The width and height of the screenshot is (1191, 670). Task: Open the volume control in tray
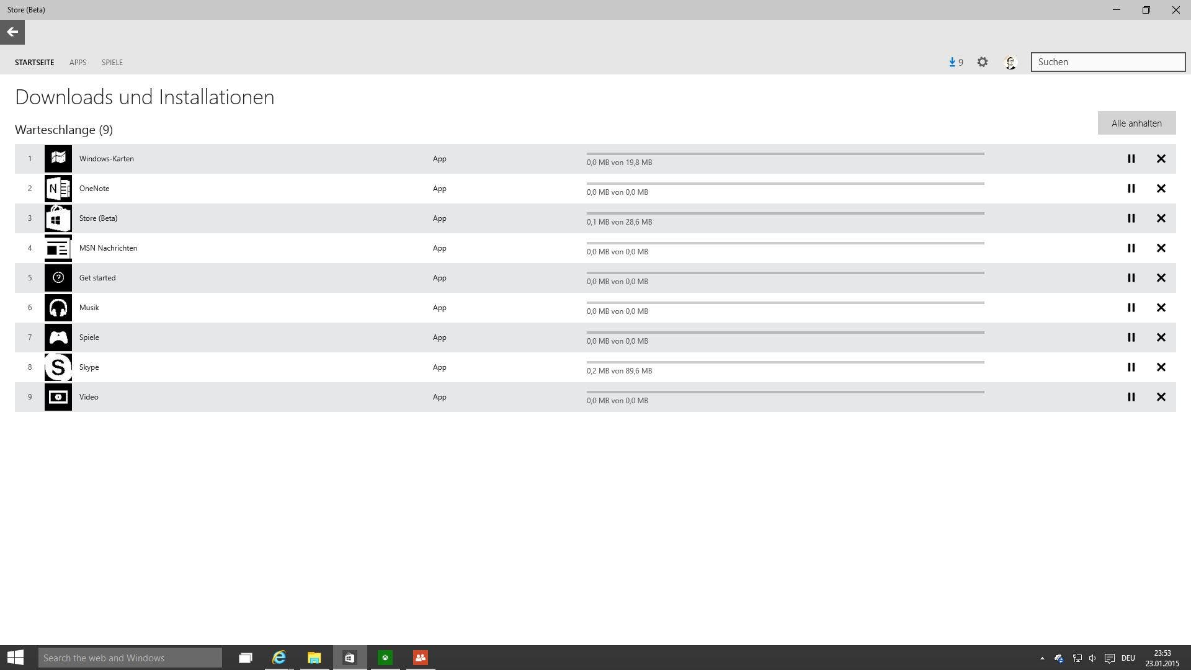1092,658
